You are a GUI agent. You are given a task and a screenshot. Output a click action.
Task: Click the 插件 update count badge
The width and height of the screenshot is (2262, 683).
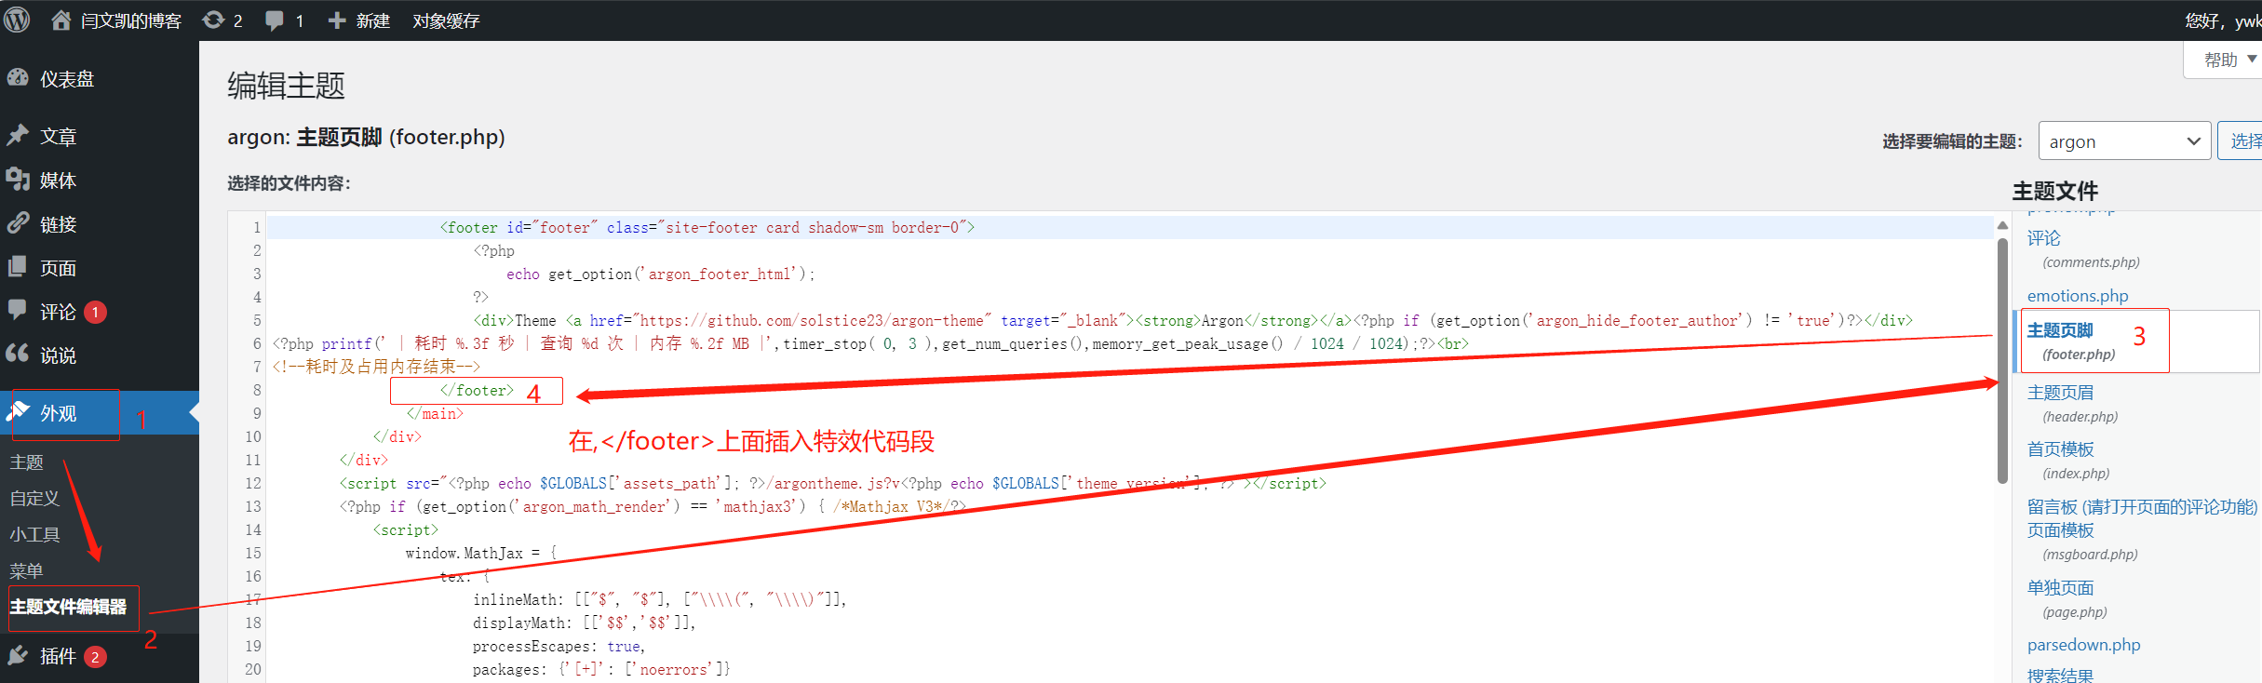(x=94, y=657)
